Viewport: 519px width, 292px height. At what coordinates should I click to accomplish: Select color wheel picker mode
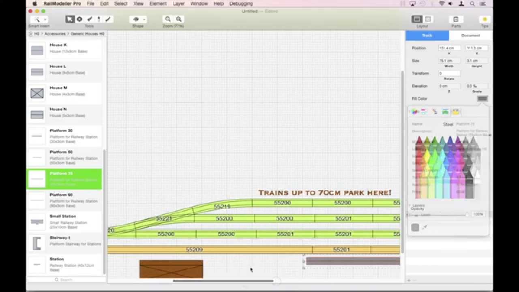414,112
